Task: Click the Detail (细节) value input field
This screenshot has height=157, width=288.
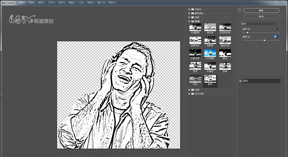Action: pos(276,29)
